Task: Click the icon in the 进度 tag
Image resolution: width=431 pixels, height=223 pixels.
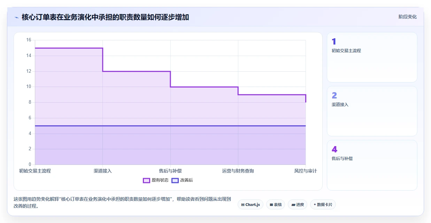Action: point(293,205)
